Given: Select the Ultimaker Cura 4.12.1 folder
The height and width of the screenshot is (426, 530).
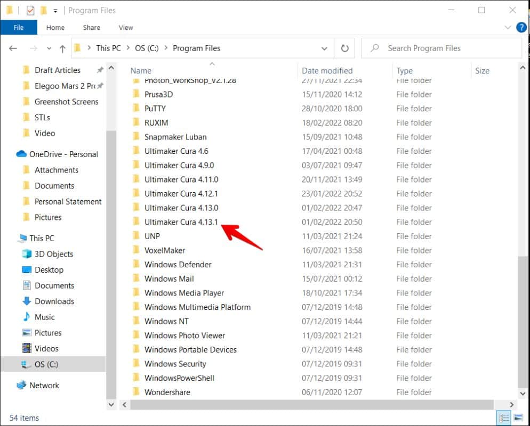Looking at the screenshot, I should pyautogui.click(x=181, y=193).
